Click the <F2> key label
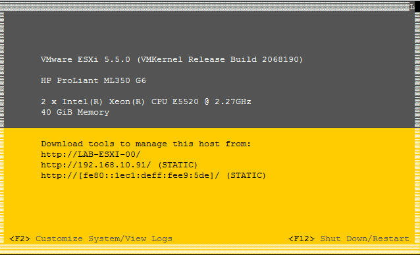This screenshot has height=255, width=420. click(x=20, y=239)
